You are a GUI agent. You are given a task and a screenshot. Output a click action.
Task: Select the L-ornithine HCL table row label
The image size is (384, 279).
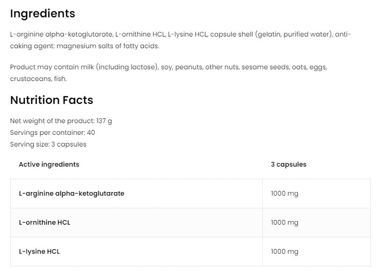click(44, 222)
